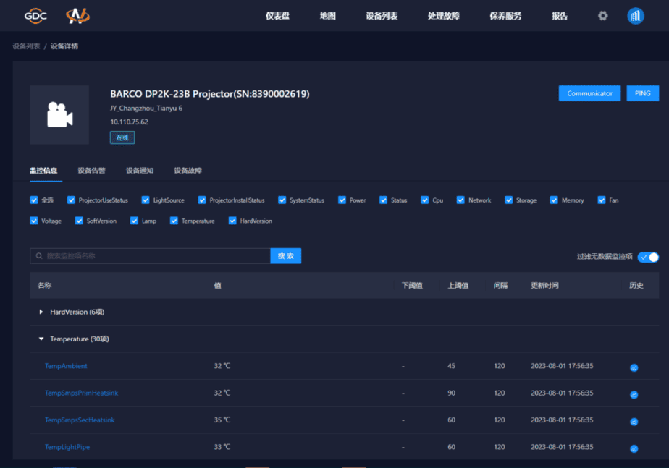Toggle the SoftVersion checkbox
The width and height of the screenshot is (669, 468).
[79, 221]
